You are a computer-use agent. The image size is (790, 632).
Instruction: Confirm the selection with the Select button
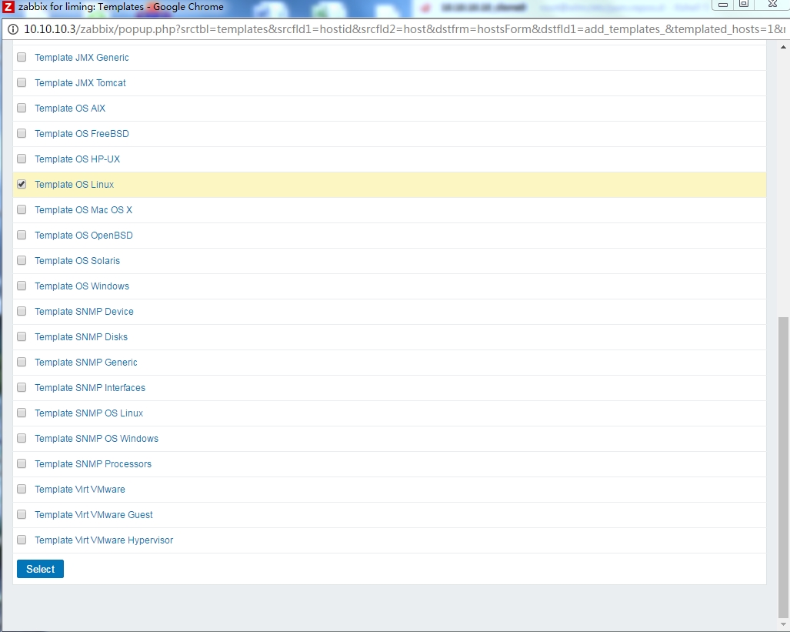(x=40, y=569)
